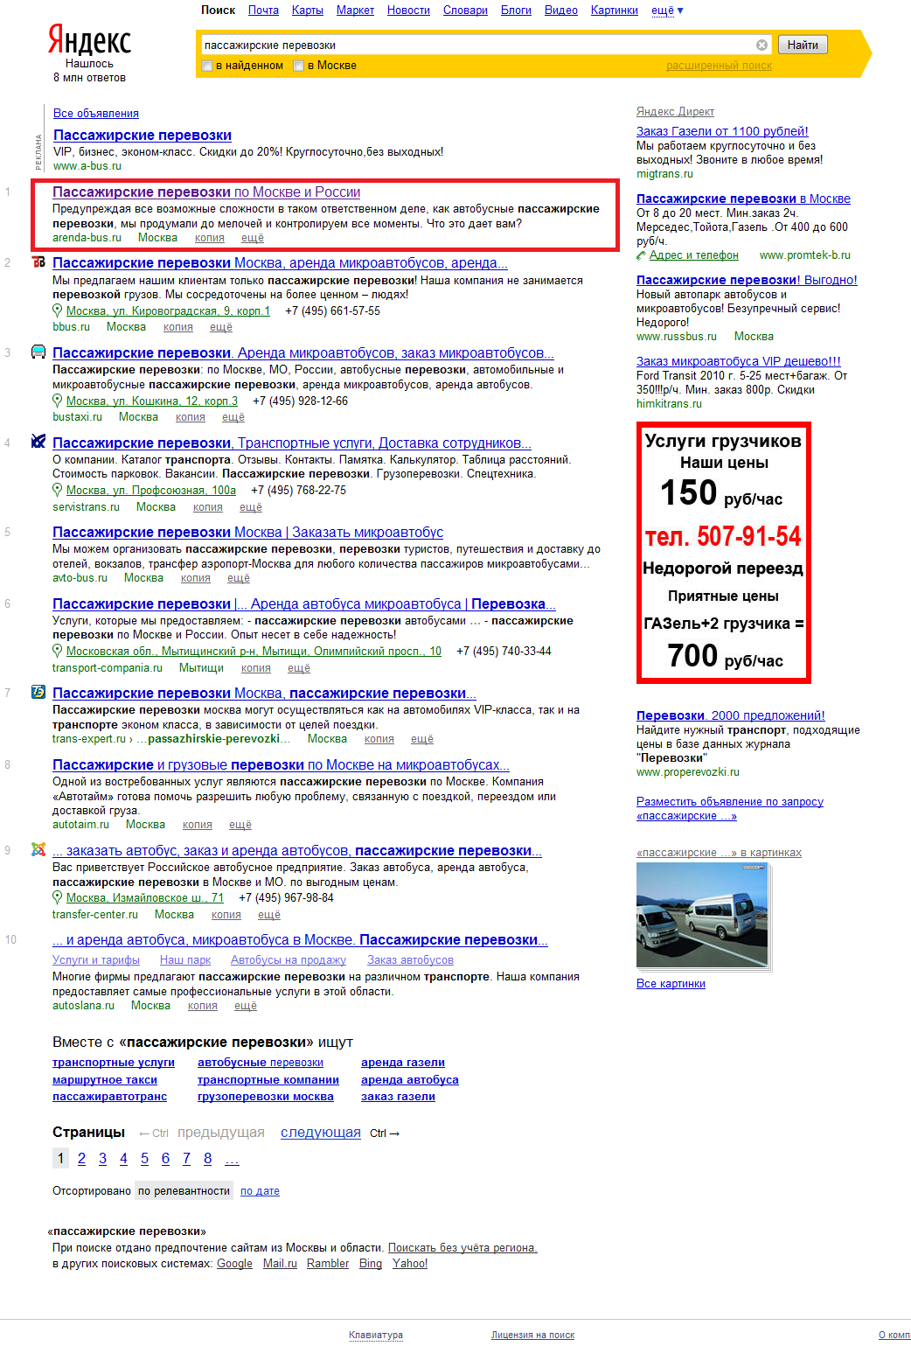Click map pin icon beside ул. Кошкина address
Image resolution: width=911 pixels, height=1367 pixels.
pos(58,401)
